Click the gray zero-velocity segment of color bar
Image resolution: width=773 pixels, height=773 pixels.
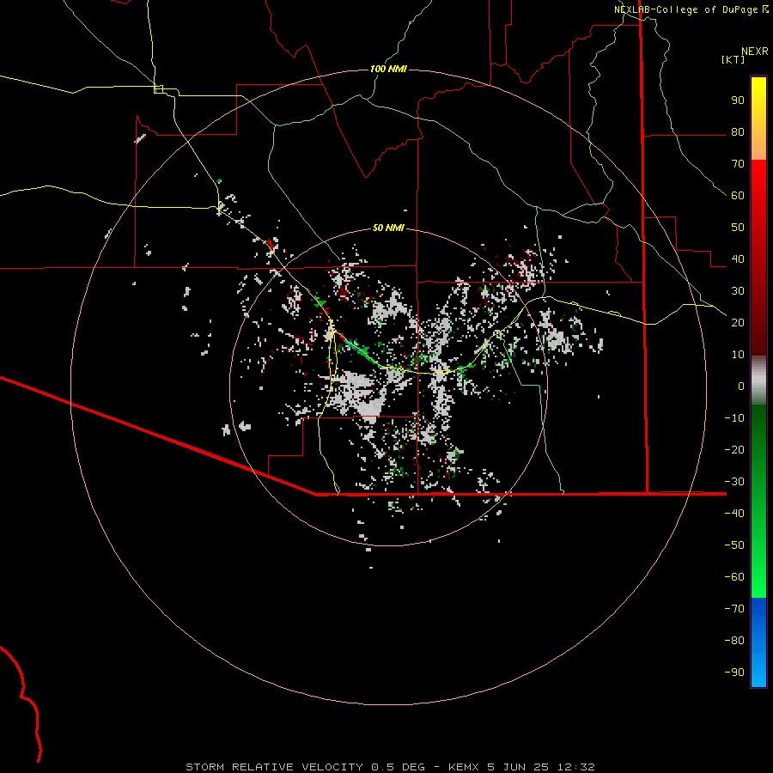tap(758, 380)
